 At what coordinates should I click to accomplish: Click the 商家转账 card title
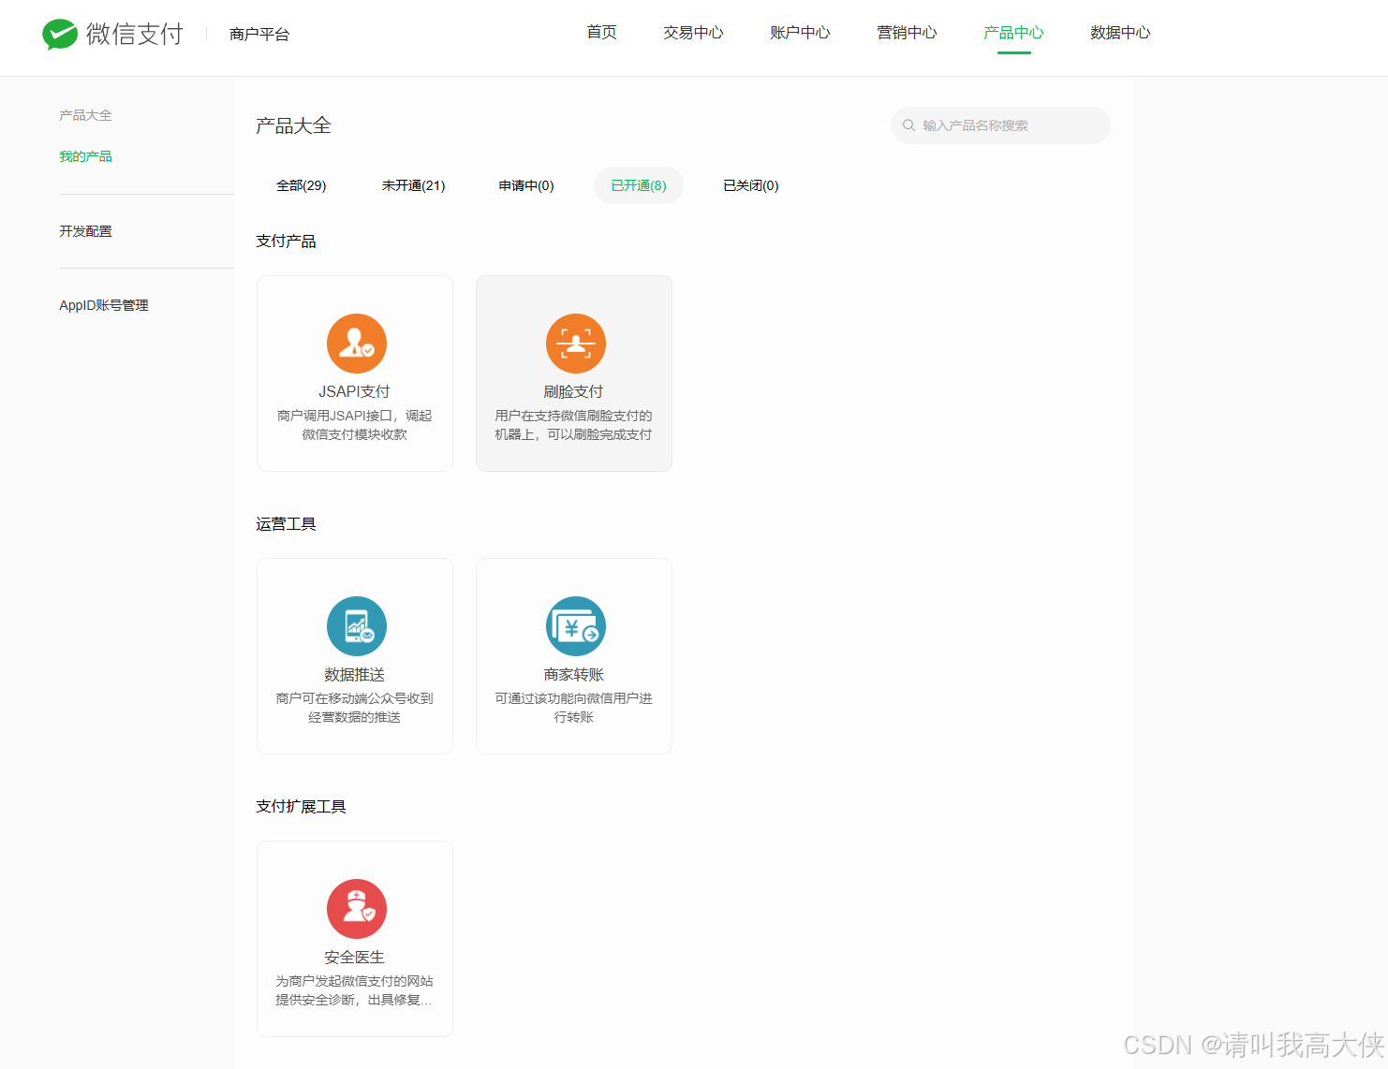573,674
